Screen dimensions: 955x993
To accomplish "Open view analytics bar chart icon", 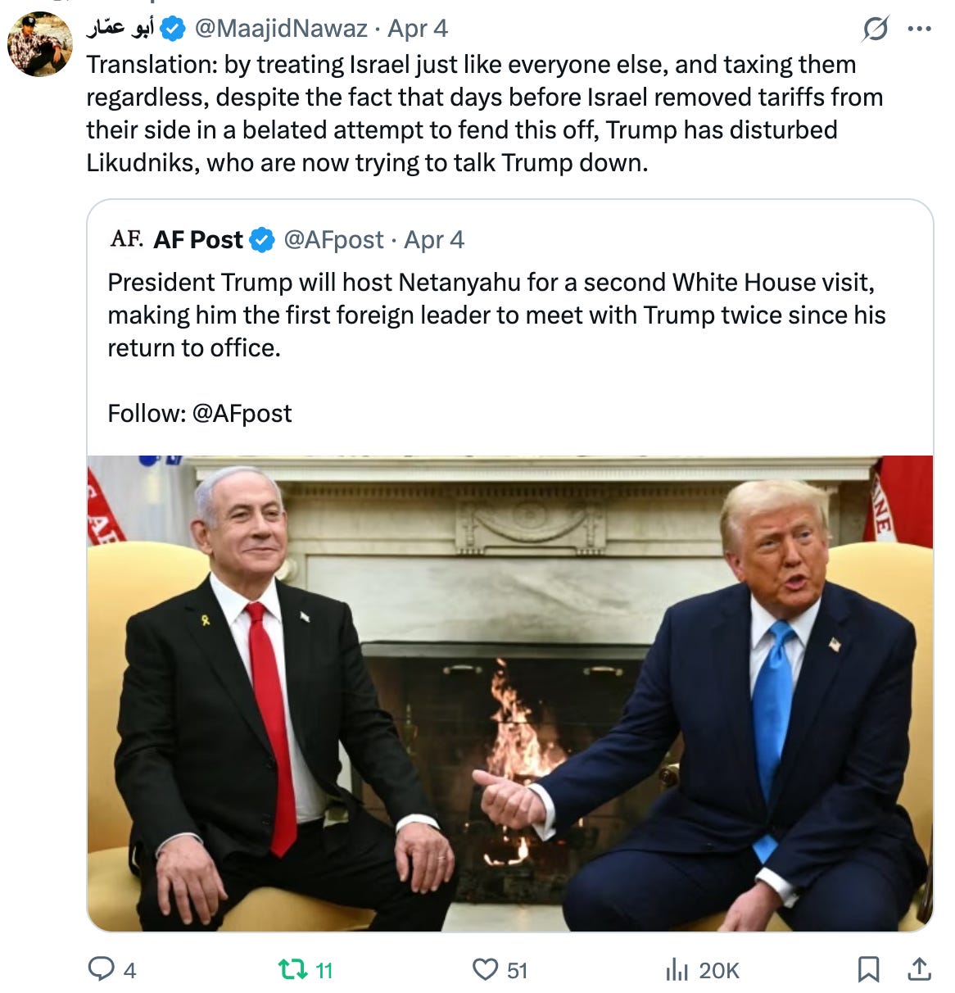I will pyautogui.click(x=677, y=970).
